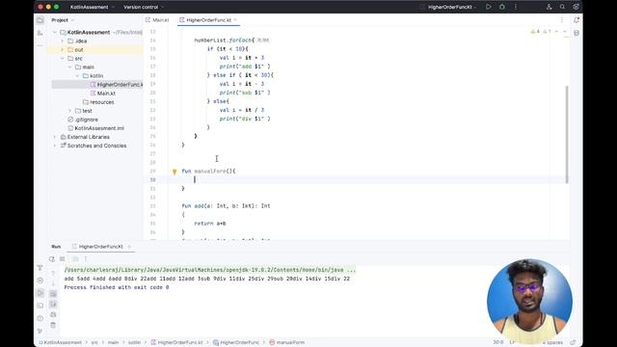Open Code With Me user icon

point(549,7)
